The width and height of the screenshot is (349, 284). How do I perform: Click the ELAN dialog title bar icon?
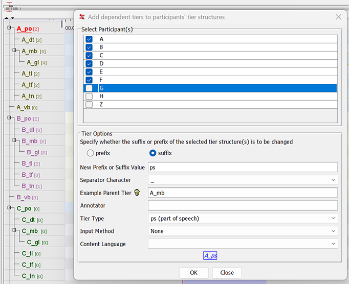click(x=82, y=17)
